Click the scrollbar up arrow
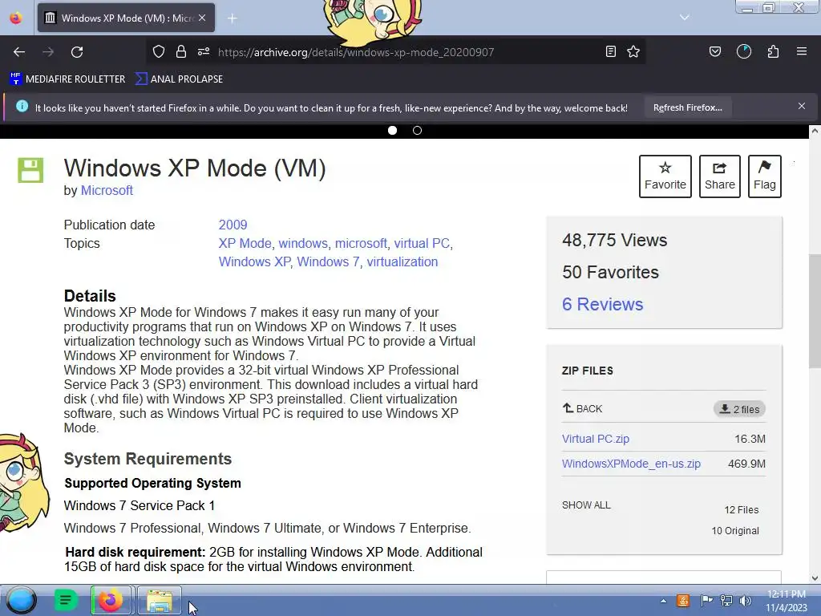 click(815, 132)
